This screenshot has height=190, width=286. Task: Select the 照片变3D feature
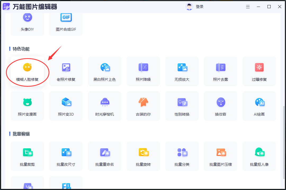coord(66,106)
